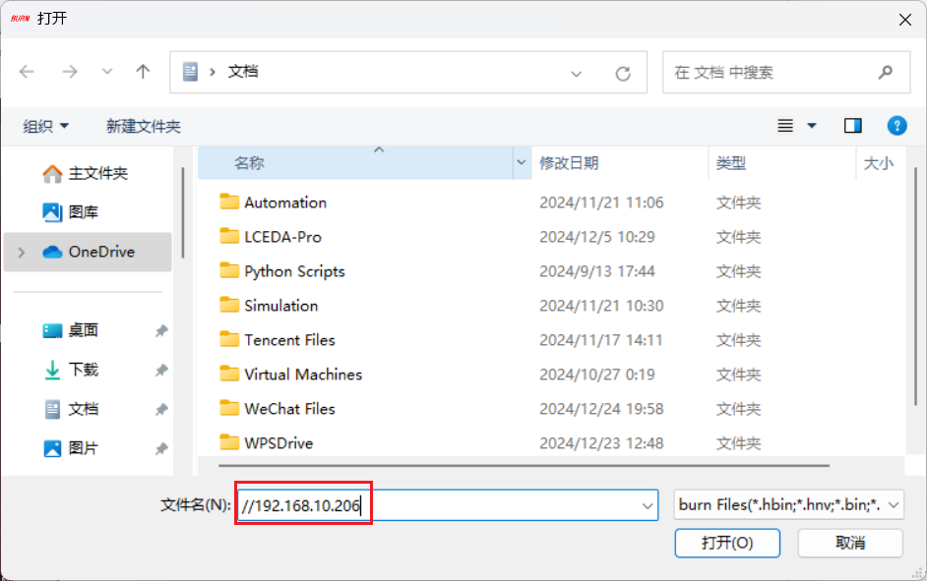Toggle the preview pane icon
This screenshot has width=927, height=581.
tap(852, 126)
